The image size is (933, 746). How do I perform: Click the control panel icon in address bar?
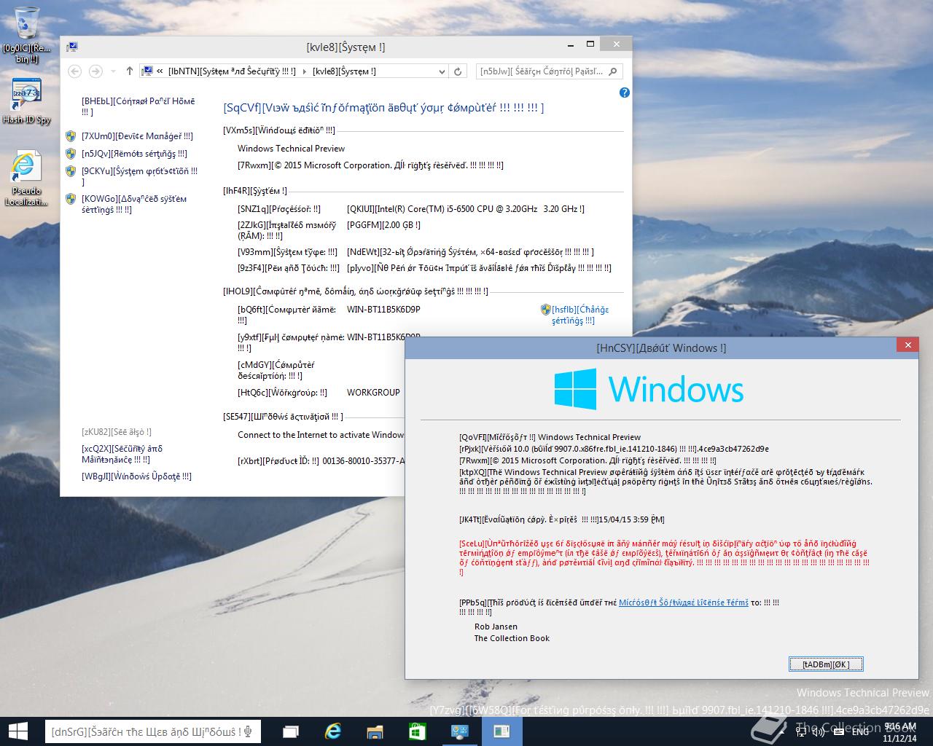click(147, 71)
